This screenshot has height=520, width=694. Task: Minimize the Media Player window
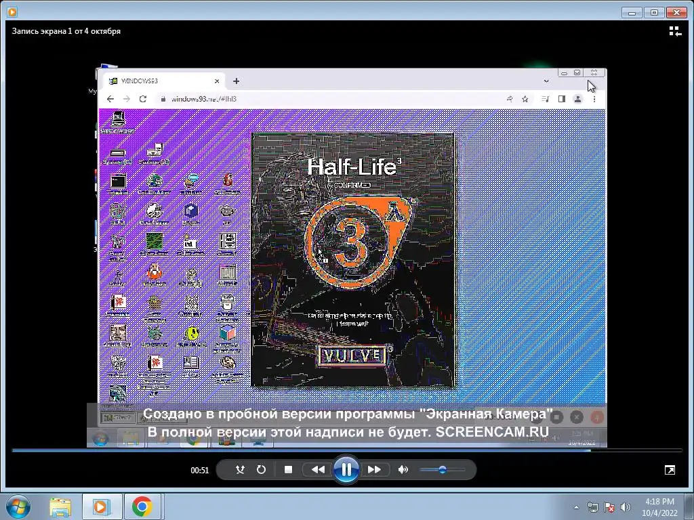coord(632,12)
